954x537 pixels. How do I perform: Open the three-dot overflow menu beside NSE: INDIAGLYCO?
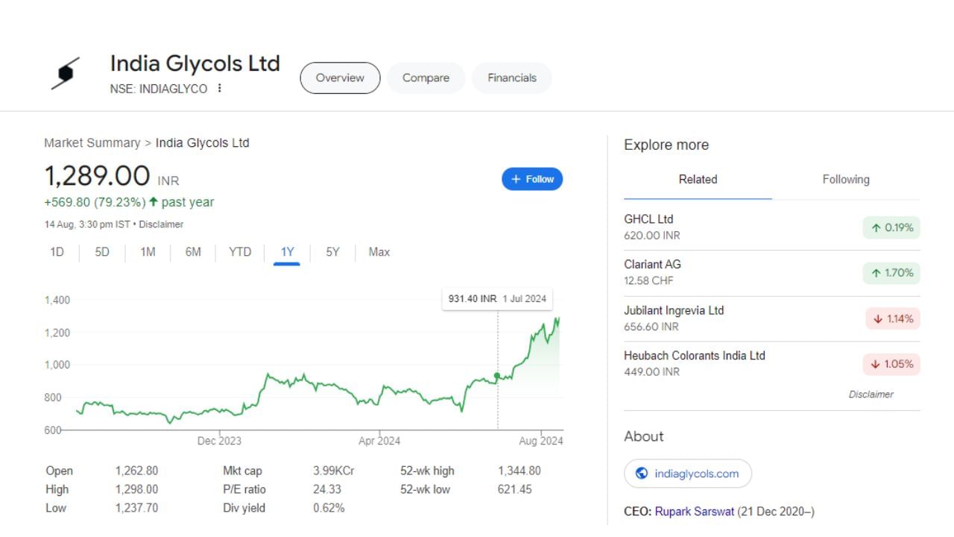pos(220,88)
